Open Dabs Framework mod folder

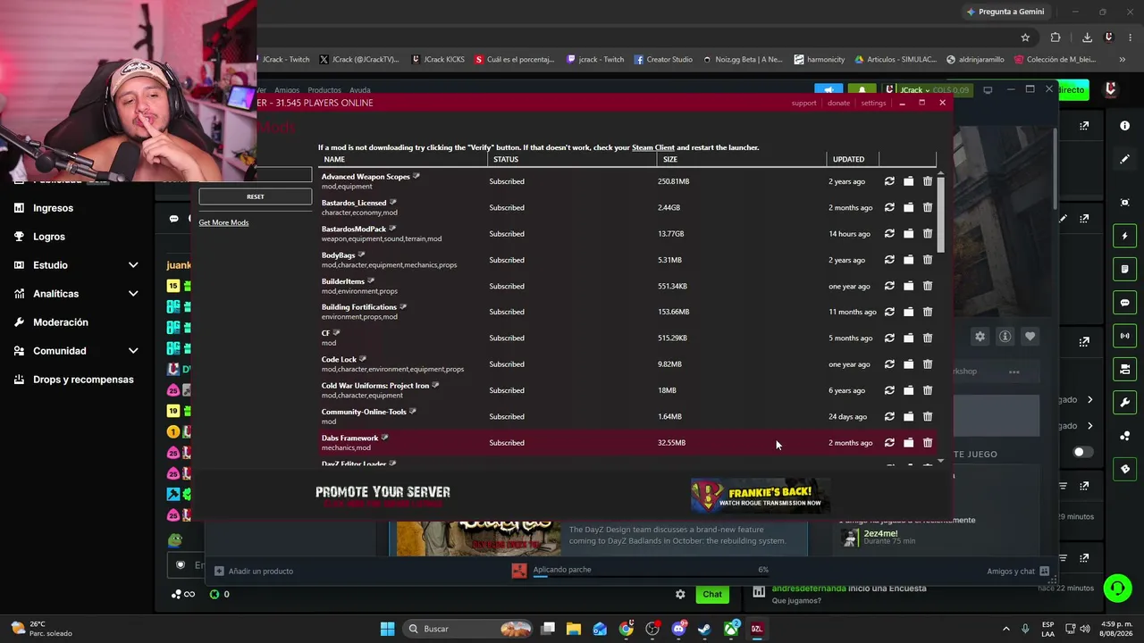coord(908,443)
